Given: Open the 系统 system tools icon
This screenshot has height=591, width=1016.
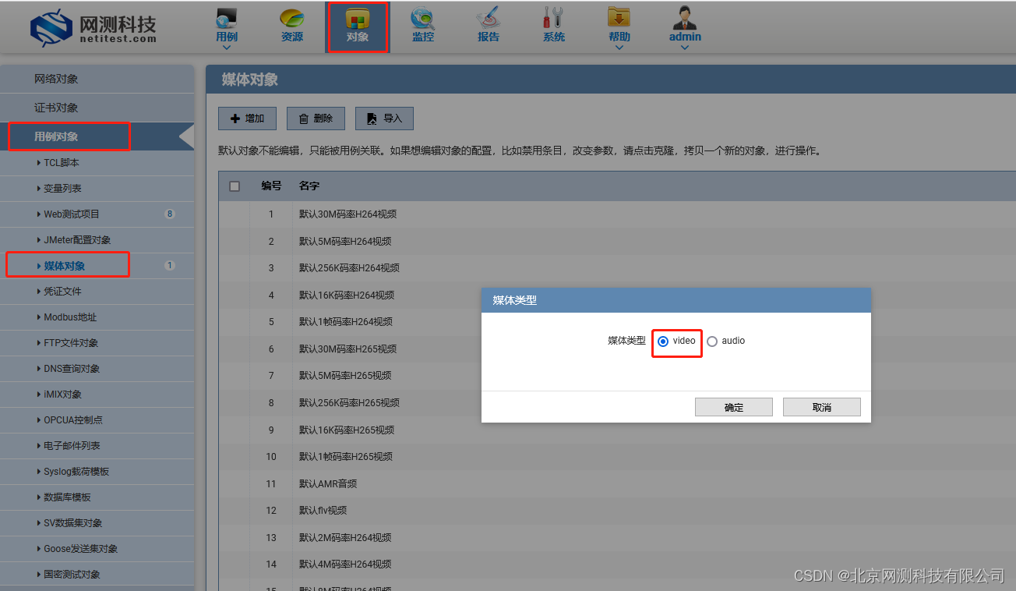Looking at the screenshot, I should [553, 18].
